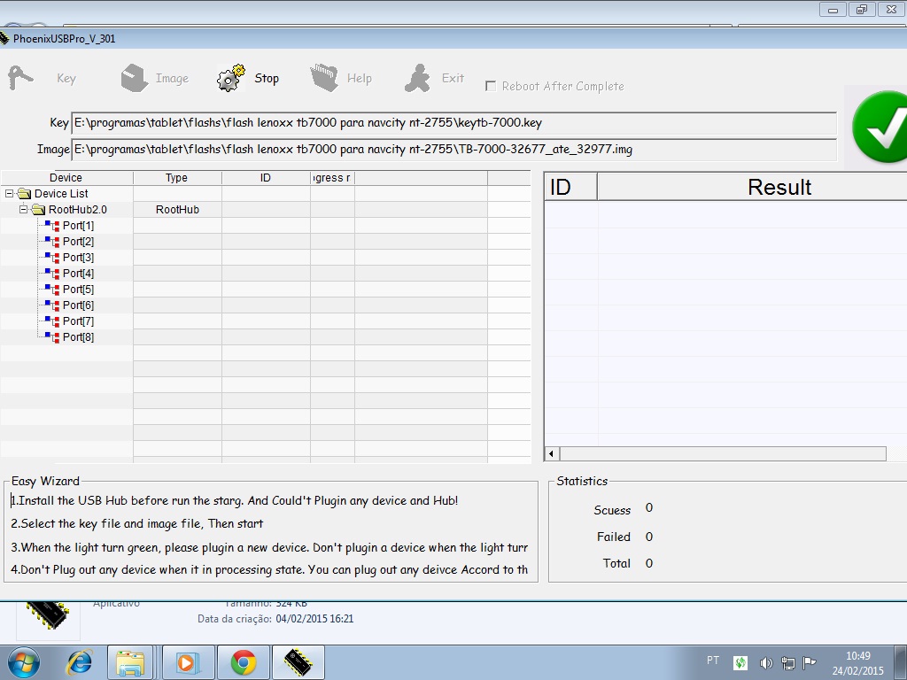Click the Result list horizontal scrollbar track
907x680 pixels.
(723, 454)
